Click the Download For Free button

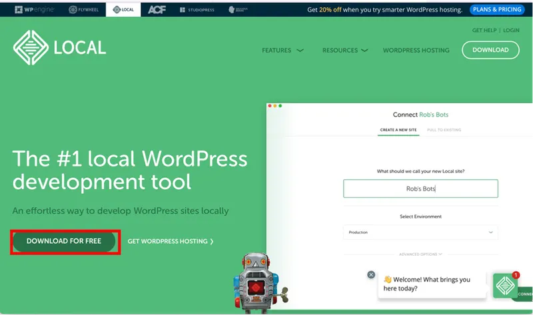[64, 241]
